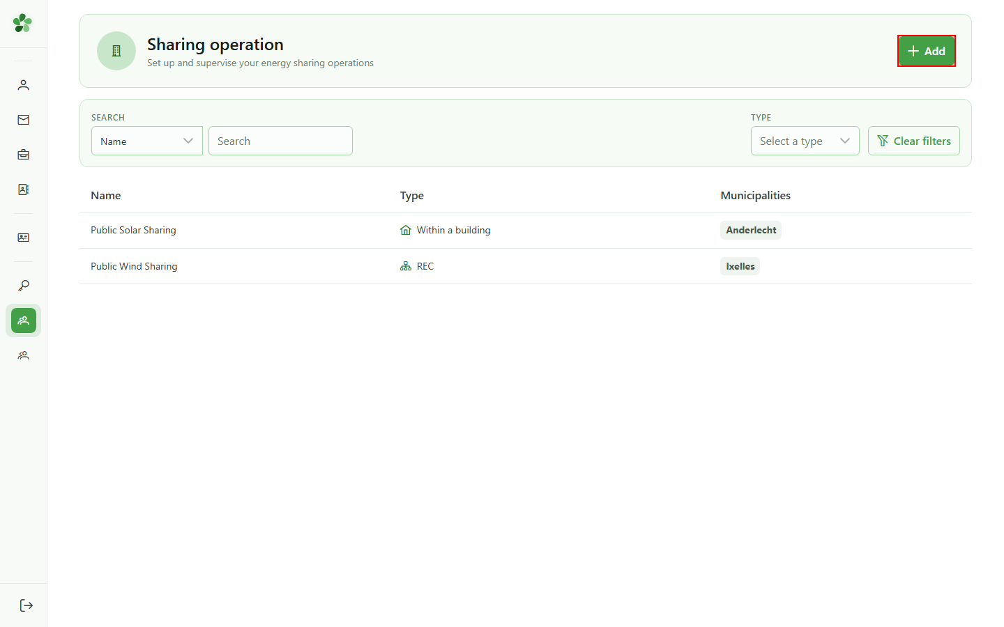This screenshot has width=1004, height=627.
Task: Click the green clover app logo
Action: (x=22, y=23)
